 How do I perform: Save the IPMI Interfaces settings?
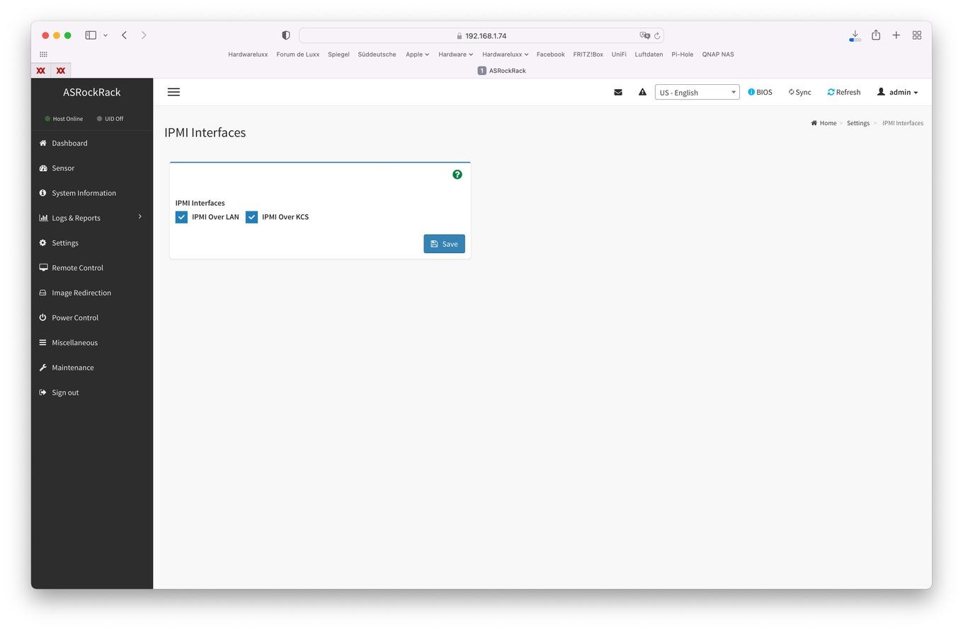[444, 244]
